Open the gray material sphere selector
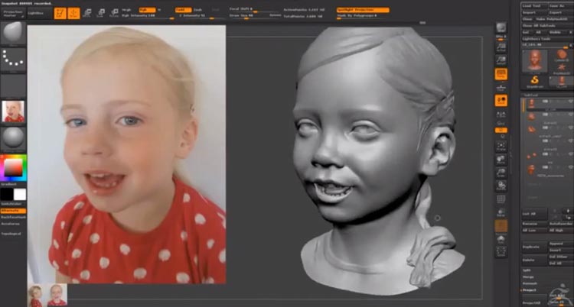The height and width of the screenshot is (307, 574). [x=13, y=138]
